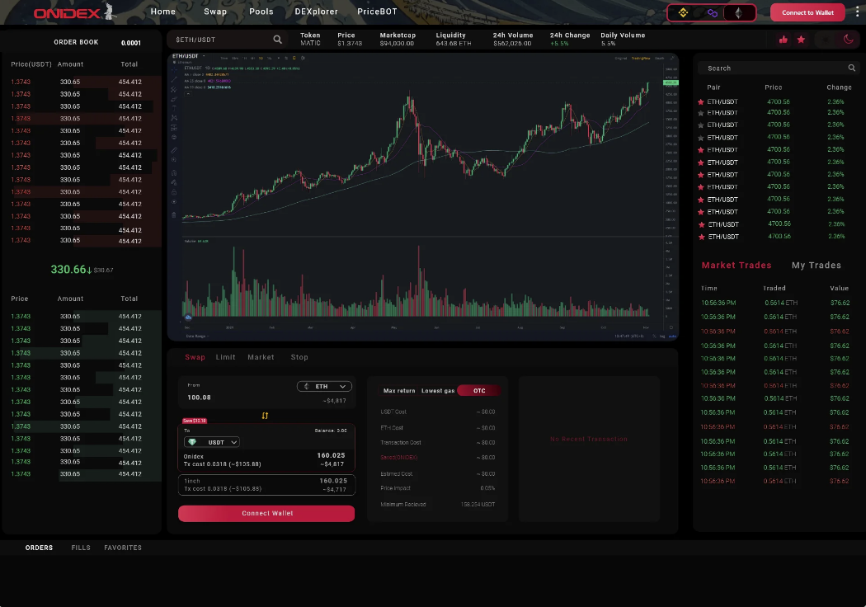
Task: Select the BNB Chain network icon
Action: (x=683, y=12)
